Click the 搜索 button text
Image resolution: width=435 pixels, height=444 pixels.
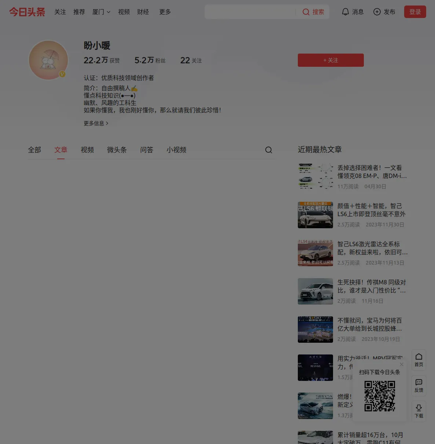(318, 12)
